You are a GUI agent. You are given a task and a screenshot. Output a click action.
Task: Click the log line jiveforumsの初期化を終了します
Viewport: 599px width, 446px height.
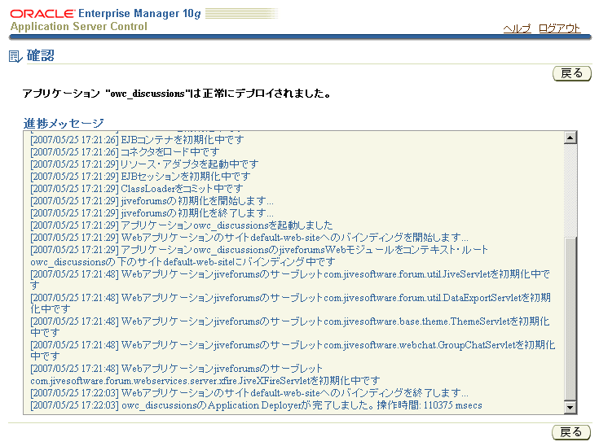point(152,213)
